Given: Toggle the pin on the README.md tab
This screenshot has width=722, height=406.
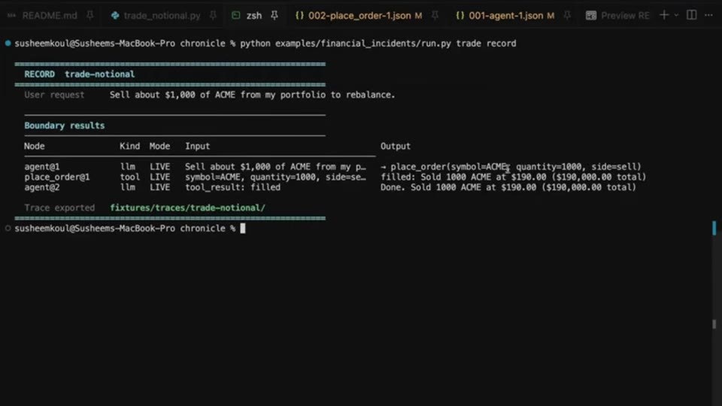Looking at the screenshot, I should pyautogui.click(x=90, y=16).
